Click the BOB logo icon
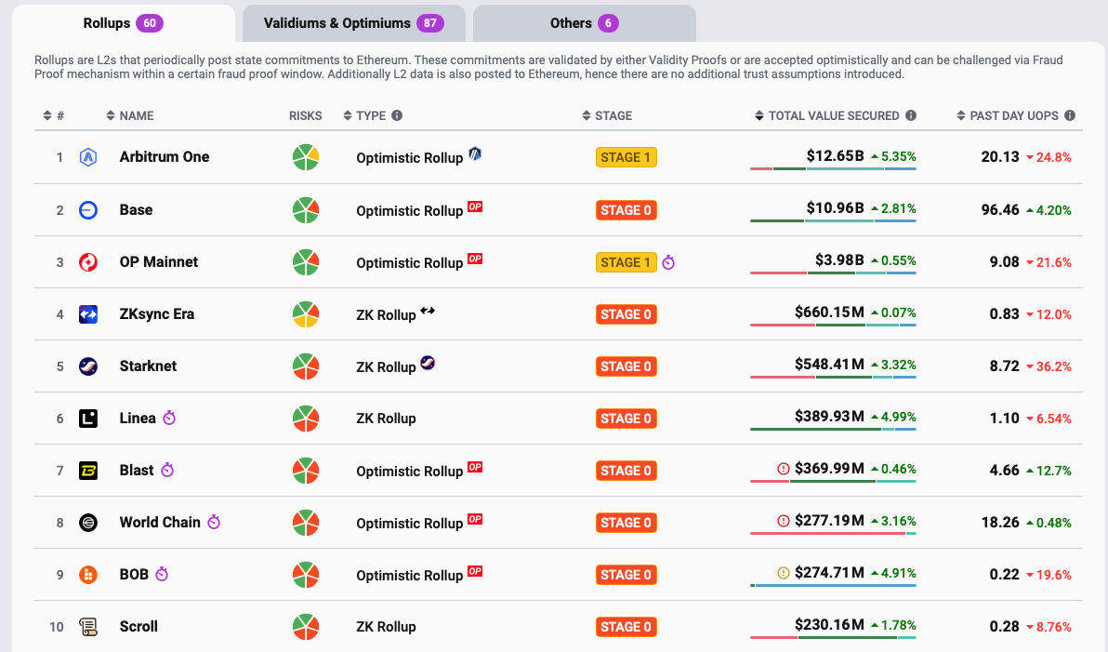The height and width of the screenshot is (652, 1108). coord(88,575)
